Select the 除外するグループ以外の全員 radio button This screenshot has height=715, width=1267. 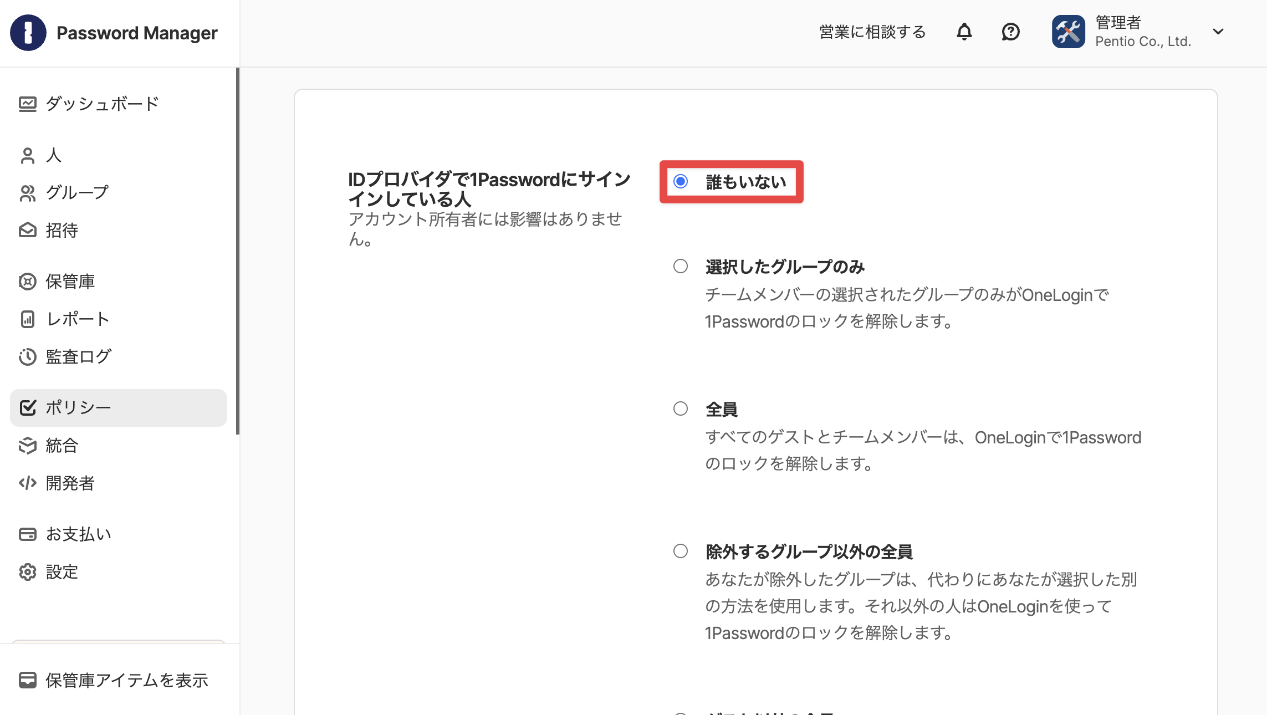681,551
